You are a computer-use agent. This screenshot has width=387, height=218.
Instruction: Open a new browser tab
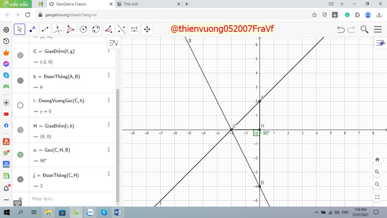click(x=187, y=4)
